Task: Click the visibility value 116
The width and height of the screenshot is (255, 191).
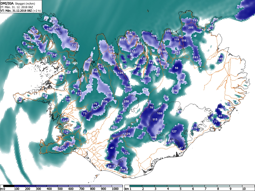Action: (184, 40)
